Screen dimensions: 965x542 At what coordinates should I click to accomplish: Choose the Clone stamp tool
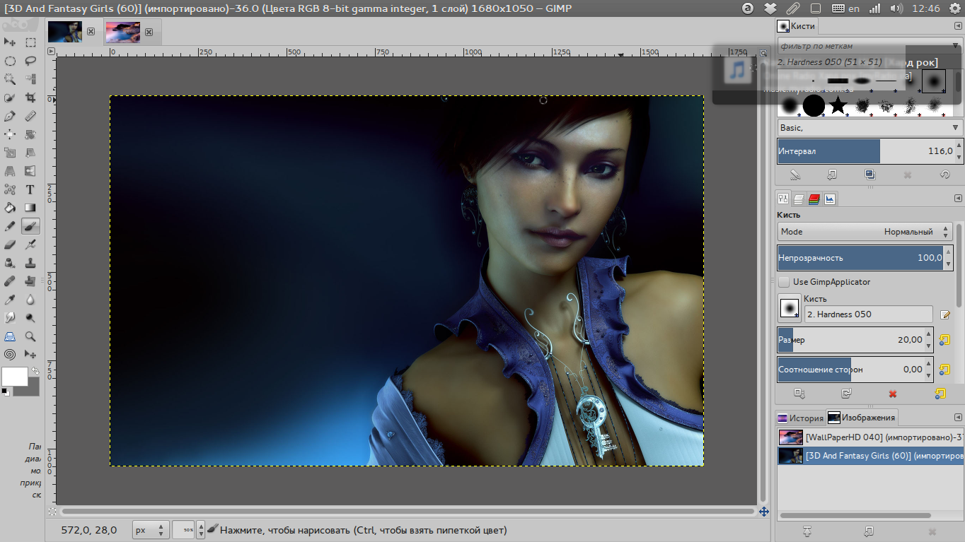point(30,263)
